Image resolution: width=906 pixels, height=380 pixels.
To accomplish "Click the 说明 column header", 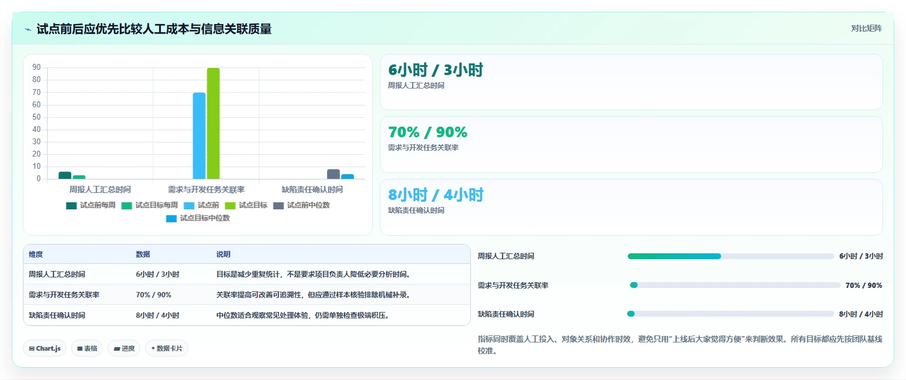I will pyautogui.click(x=224, y=255).
